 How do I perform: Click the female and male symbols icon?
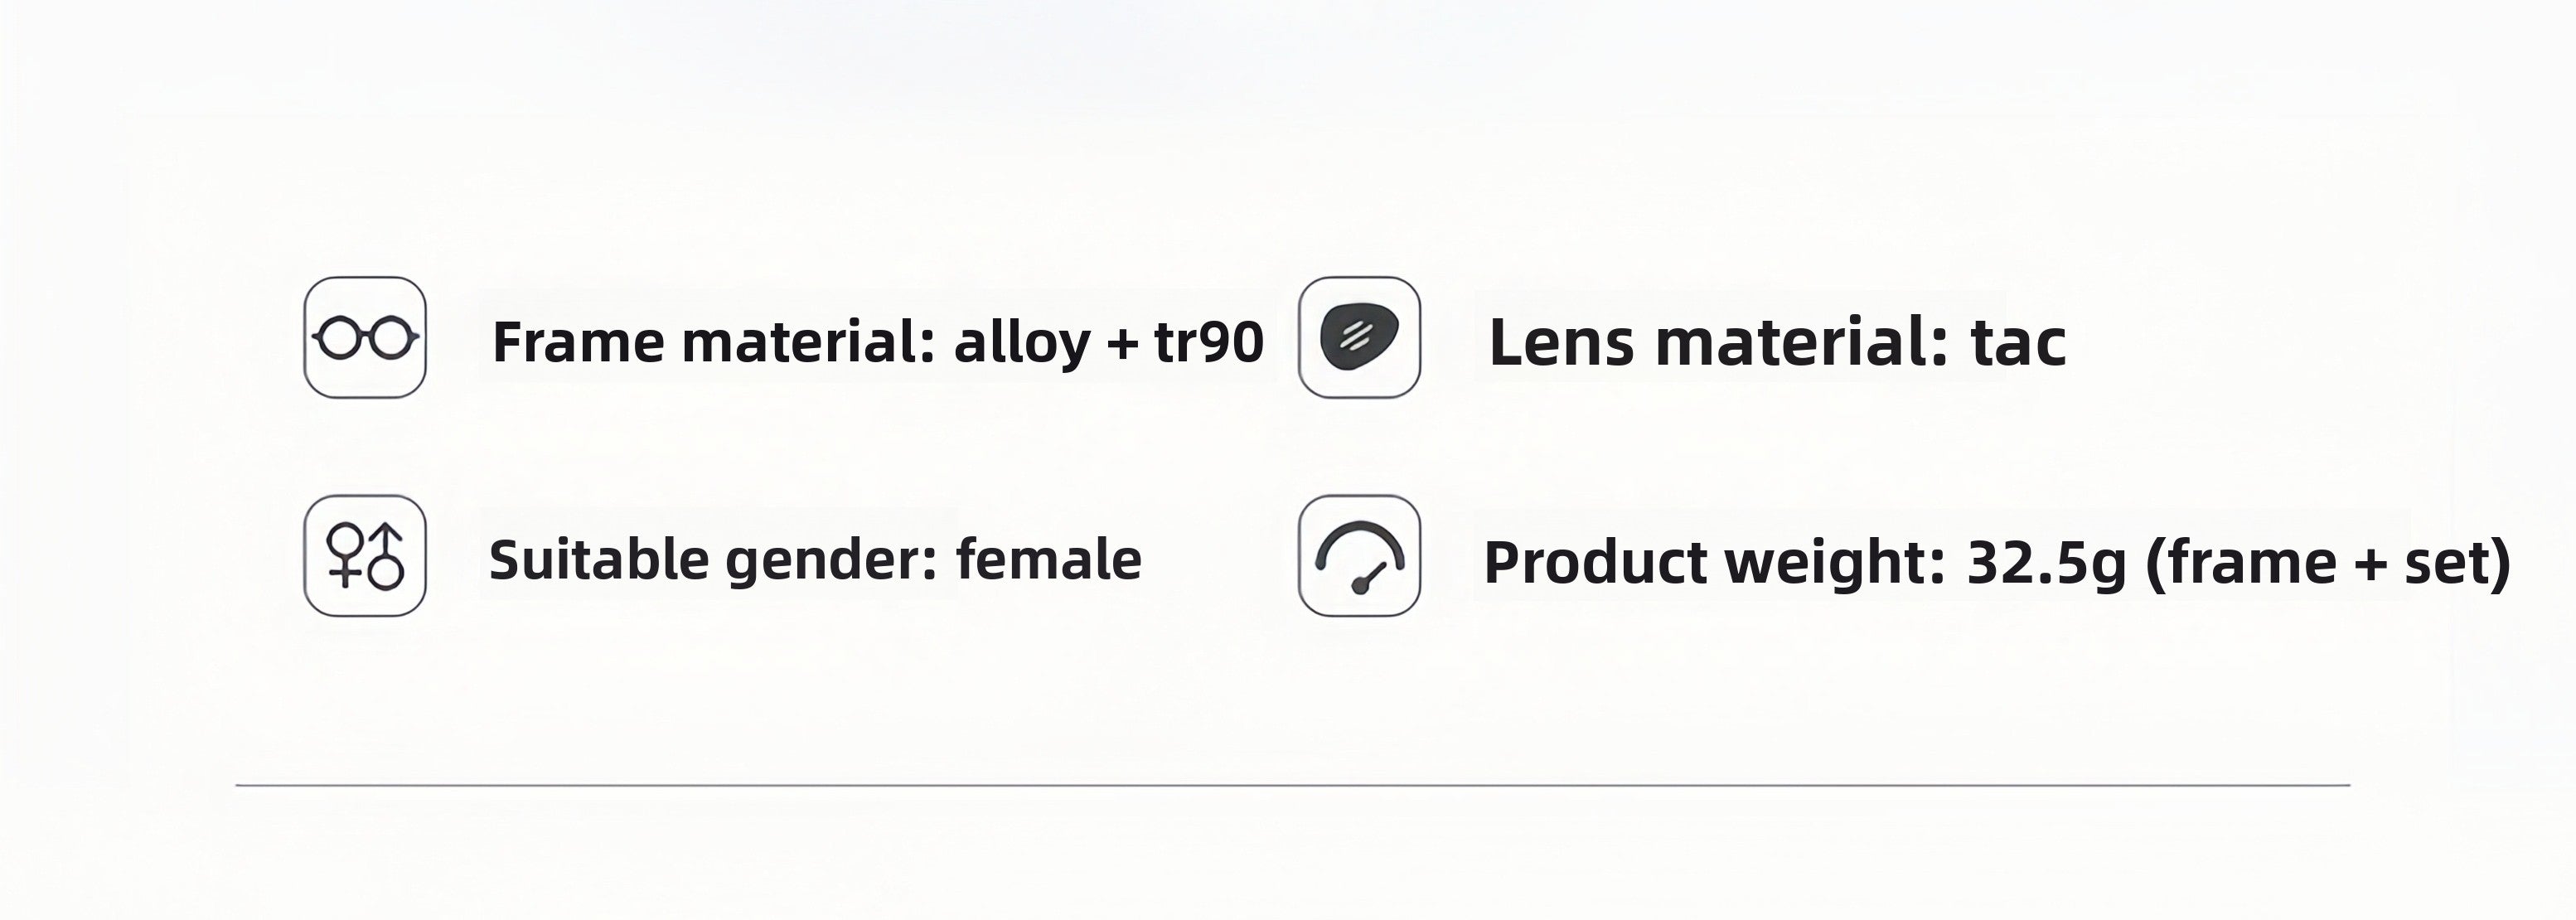(x=365, y=556)
